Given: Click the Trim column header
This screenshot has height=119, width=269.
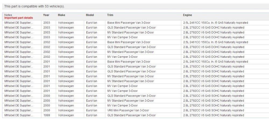Looking at the screenshot, I should coord(110,15).
